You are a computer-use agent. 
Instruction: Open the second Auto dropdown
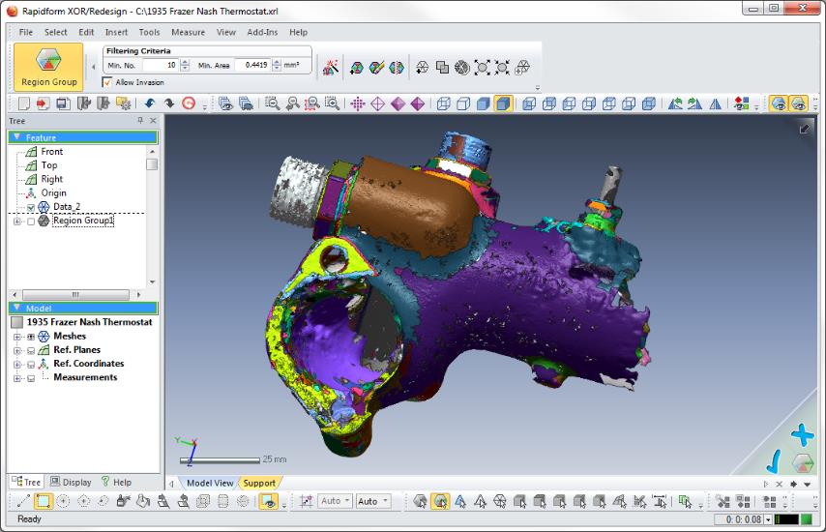(x=373, y=501)
